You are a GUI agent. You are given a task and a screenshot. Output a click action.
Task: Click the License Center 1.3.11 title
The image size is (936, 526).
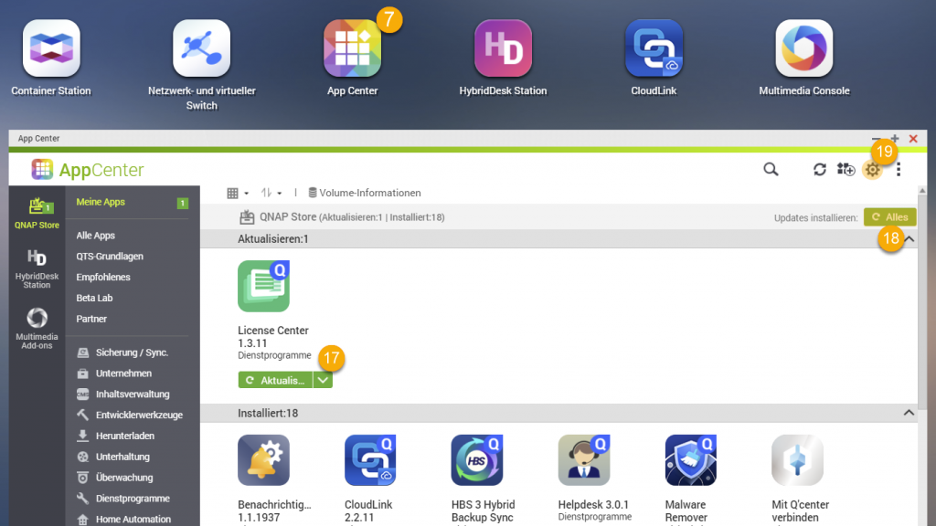tap(272, 337)
